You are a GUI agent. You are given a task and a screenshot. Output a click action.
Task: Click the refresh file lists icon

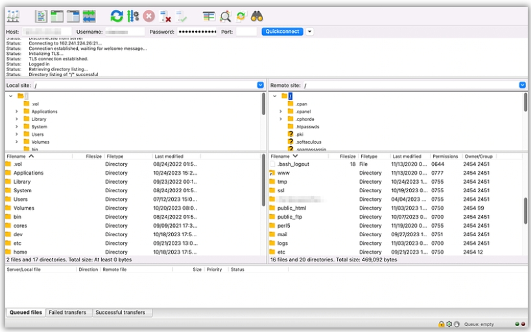[x=117, y=16]
